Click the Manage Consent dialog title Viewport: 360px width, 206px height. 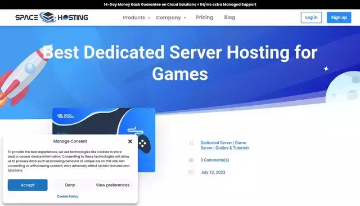point(70,141)
